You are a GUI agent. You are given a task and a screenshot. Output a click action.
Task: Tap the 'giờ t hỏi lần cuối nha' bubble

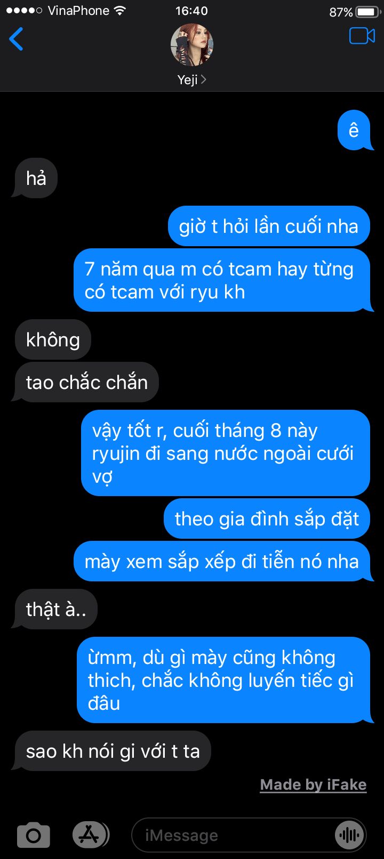[269, 226]
